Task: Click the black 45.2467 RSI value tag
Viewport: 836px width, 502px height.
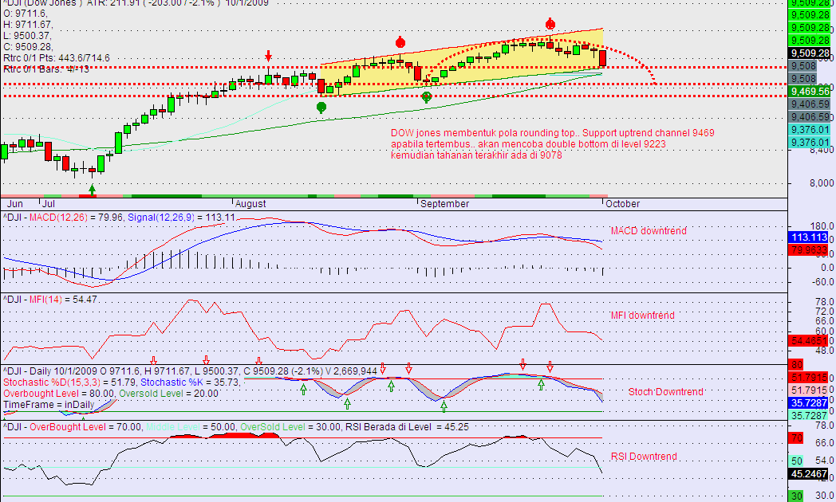Action: (x=809, y=474)
